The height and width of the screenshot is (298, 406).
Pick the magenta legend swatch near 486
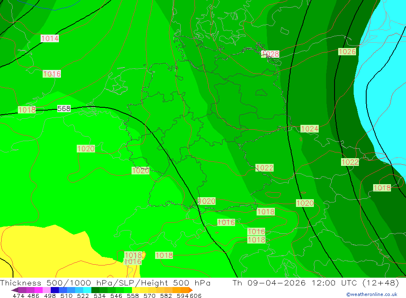[38, 290]
